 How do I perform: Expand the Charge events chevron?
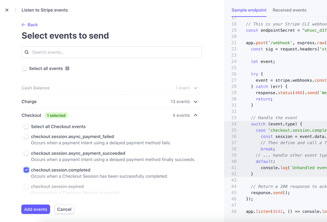pos(196,102)
